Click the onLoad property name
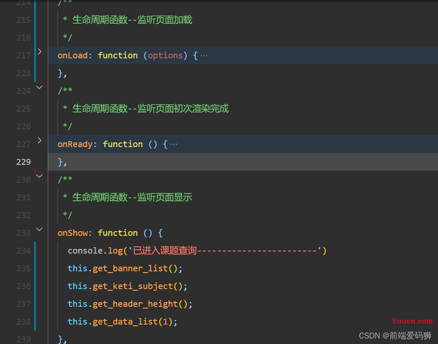The width and height of the screenshot is (438, 344). pyautogui.click(x=73, y=55)
